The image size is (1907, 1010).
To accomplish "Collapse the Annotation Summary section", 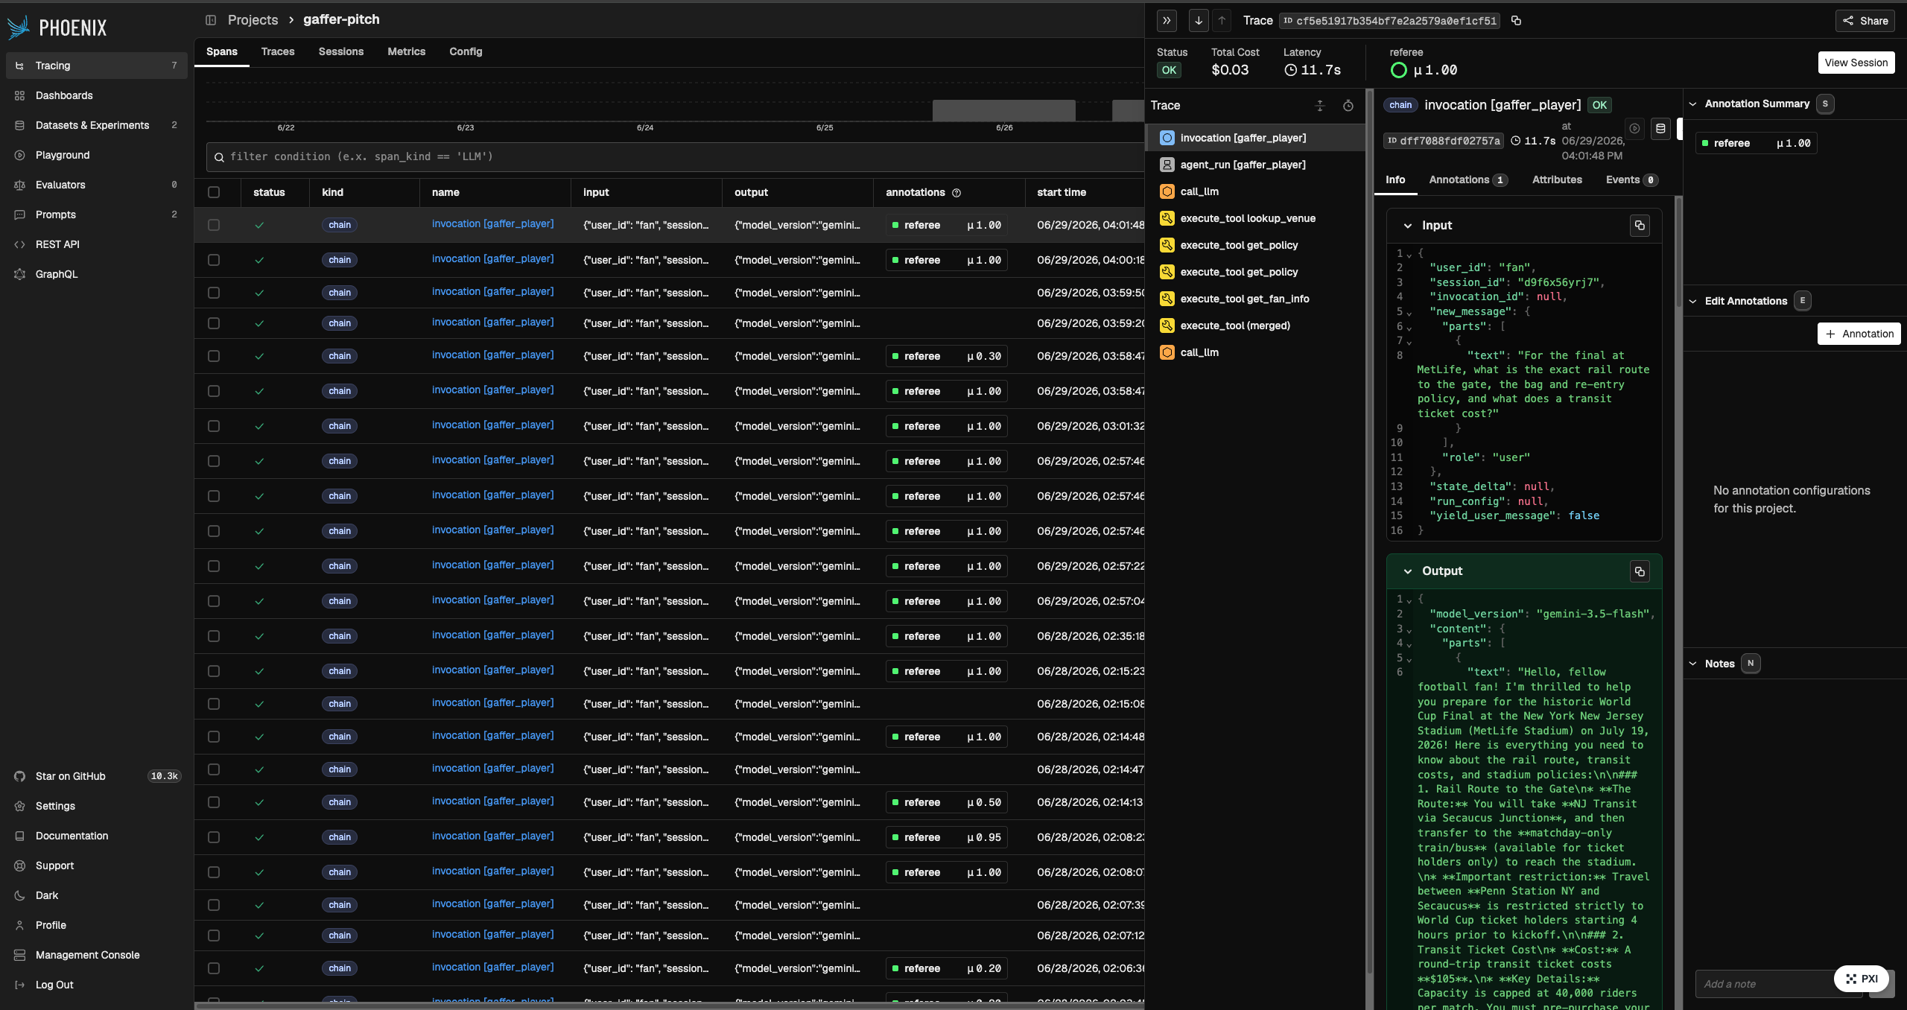I will tap(1693, 104).
